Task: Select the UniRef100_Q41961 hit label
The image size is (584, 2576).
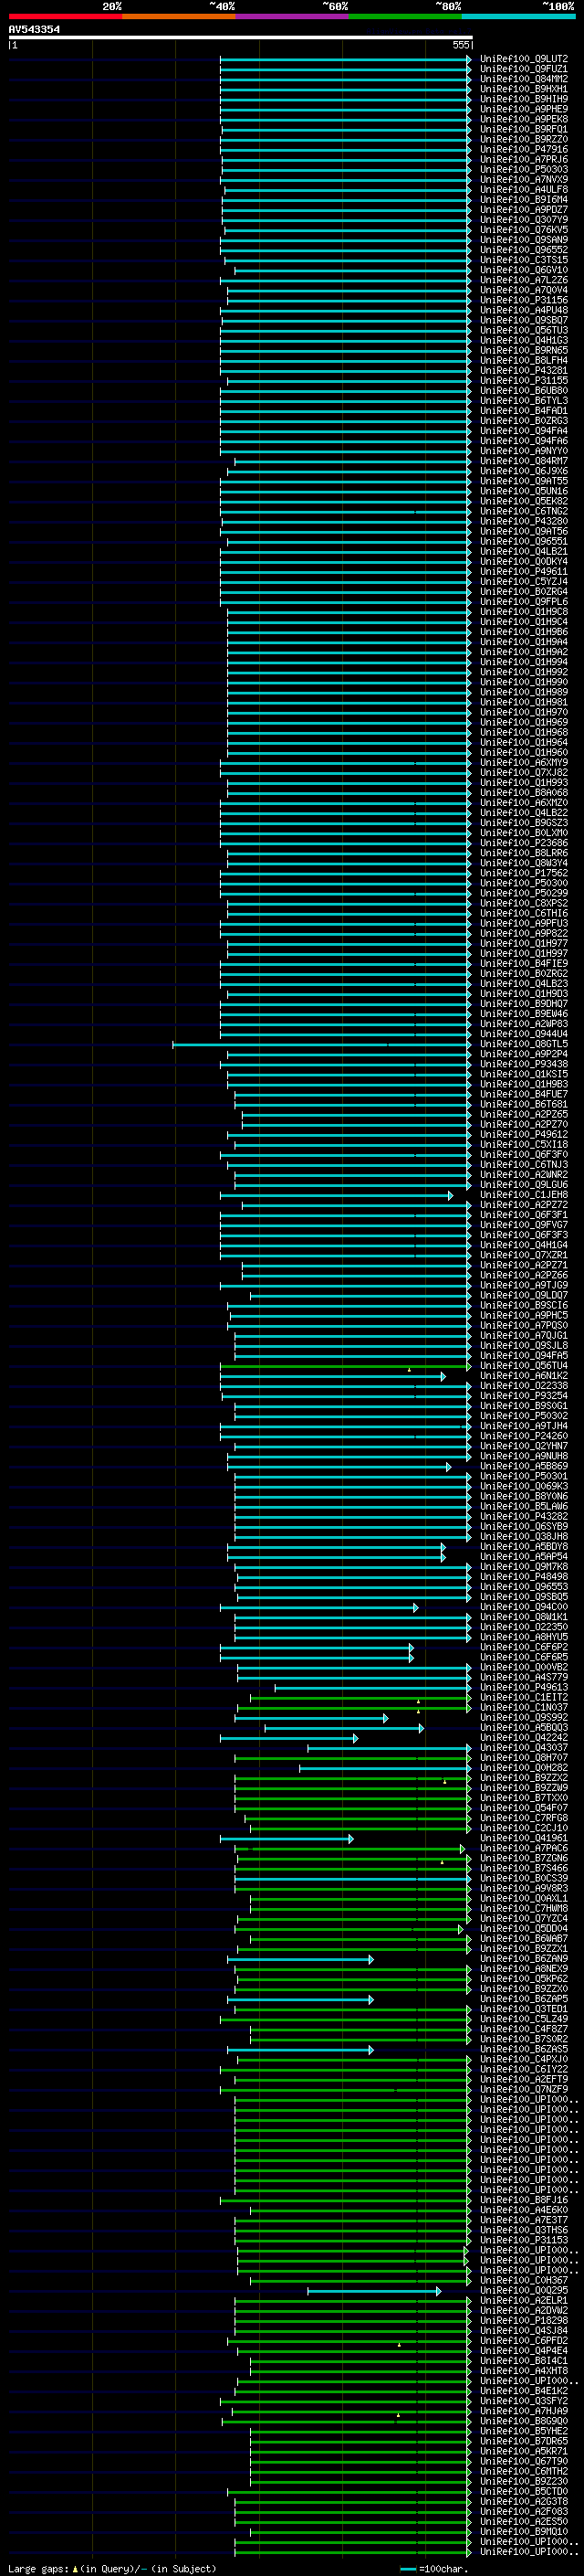Action: 524,1838
